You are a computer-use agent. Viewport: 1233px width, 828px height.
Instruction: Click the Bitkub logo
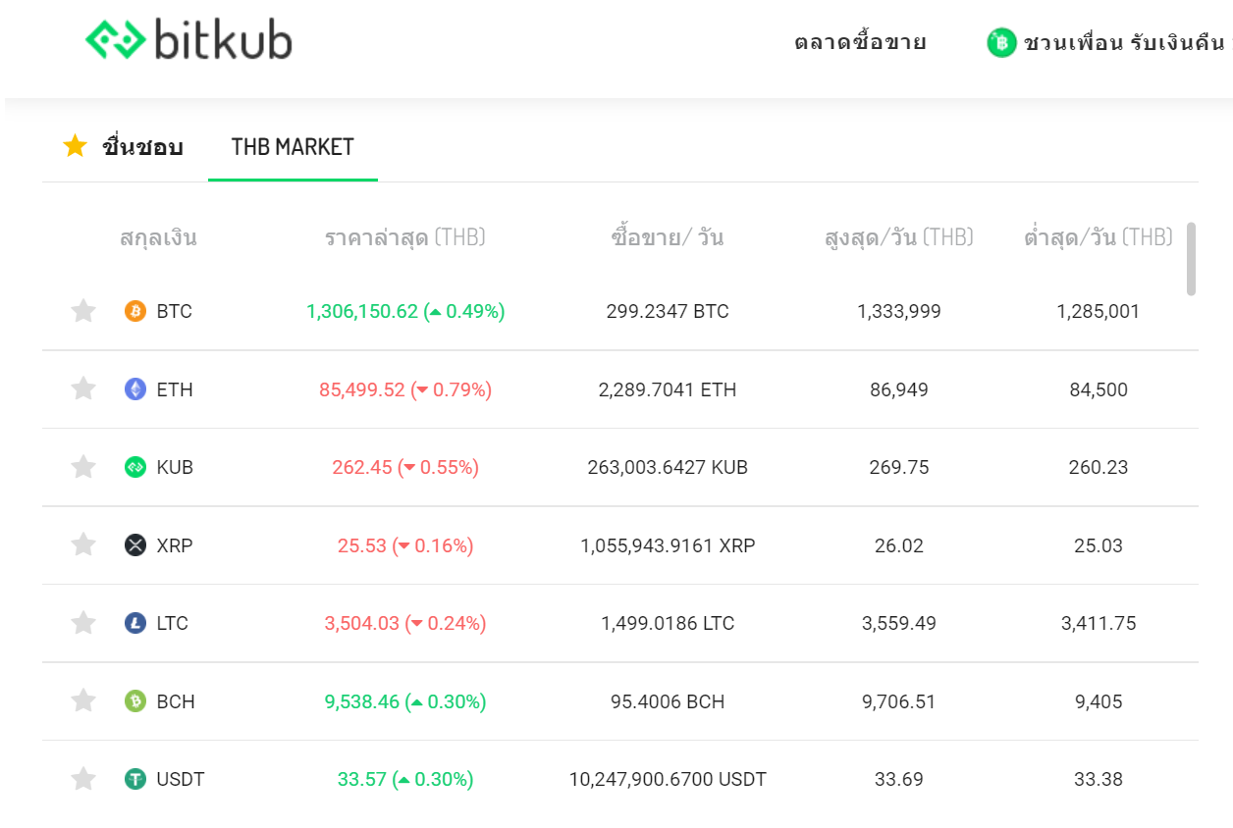188,40
